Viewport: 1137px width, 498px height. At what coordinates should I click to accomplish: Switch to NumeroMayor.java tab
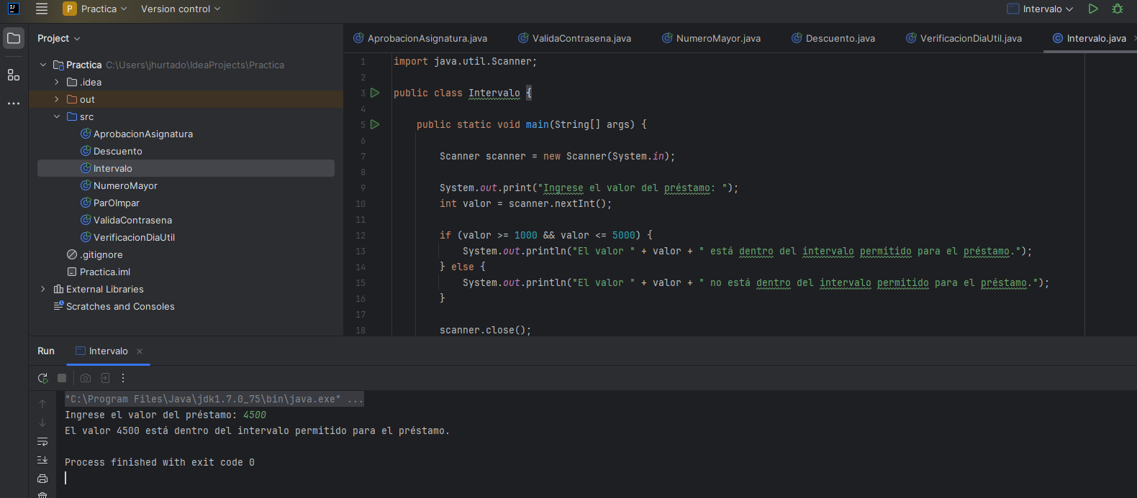[711, 38]
